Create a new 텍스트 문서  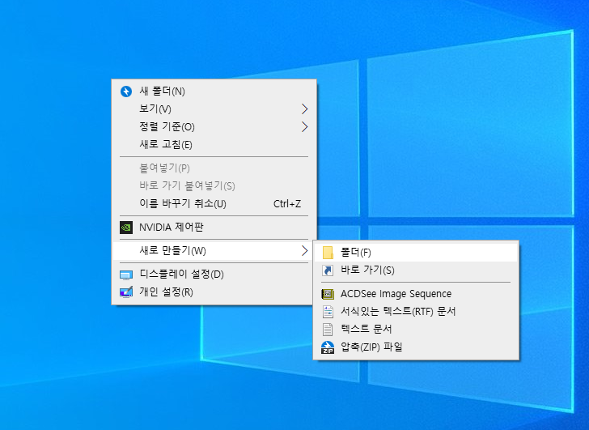416,330
